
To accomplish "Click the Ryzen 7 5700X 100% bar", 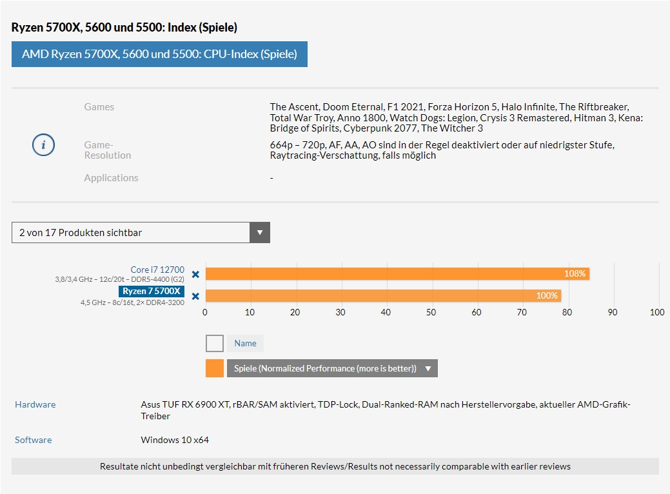I will click(383, 296).
